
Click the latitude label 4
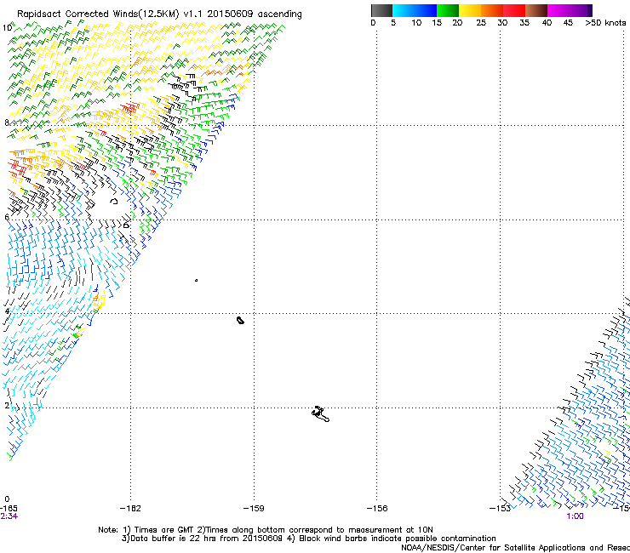point(7,311)
